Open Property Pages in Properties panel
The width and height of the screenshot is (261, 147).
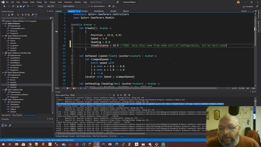[10, 125]
